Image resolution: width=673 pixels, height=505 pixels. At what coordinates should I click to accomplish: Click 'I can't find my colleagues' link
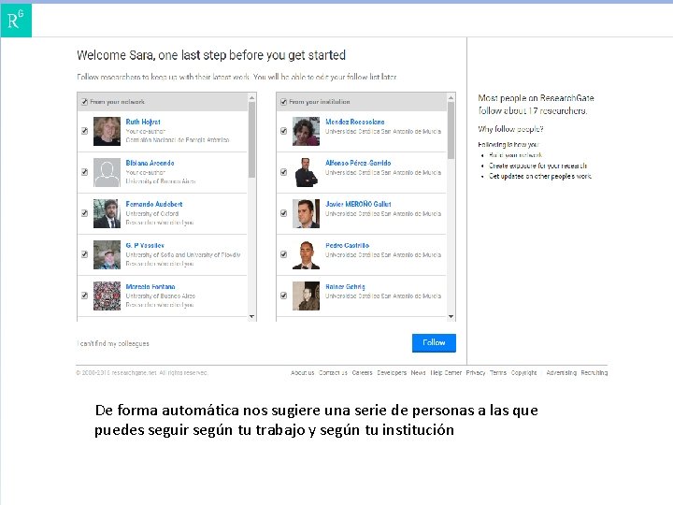113,343
